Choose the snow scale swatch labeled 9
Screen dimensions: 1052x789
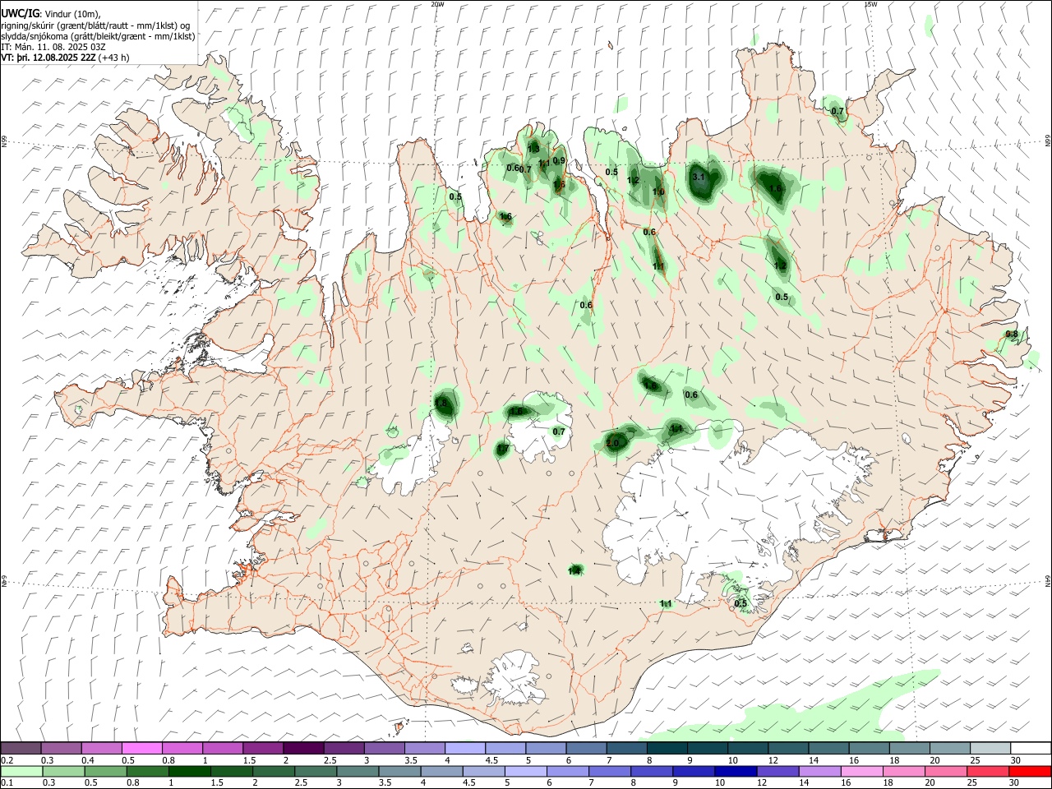point(708,748)
